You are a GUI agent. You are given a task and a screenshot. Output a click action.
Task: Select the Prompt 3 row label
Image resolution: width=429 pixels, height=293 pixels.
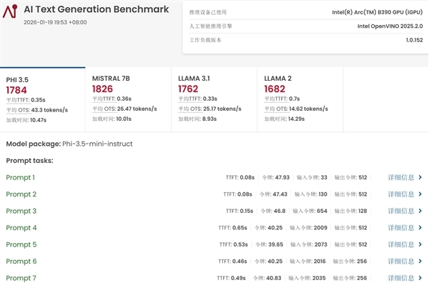tap(21, 211)
